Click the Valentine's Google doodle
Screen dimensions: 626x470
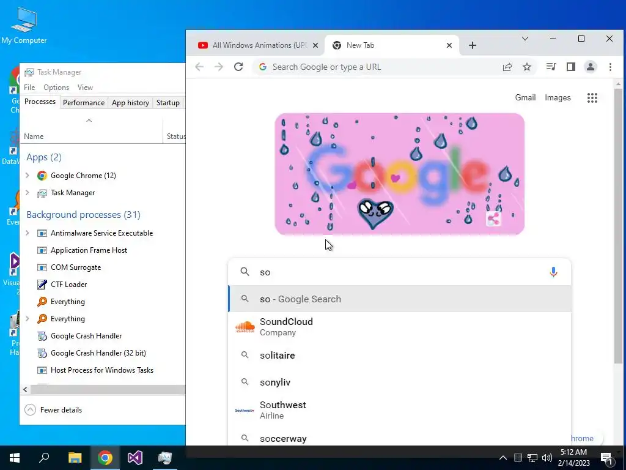coord(400,174)
